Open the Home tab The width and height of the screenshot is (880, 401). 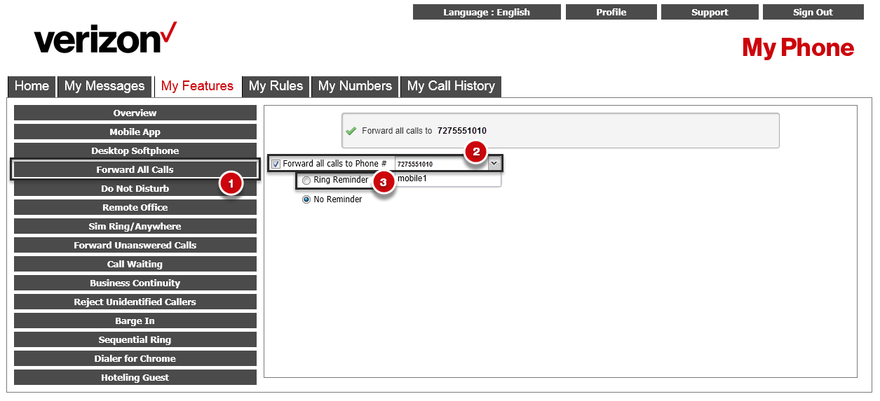click(x=32, y=86)
